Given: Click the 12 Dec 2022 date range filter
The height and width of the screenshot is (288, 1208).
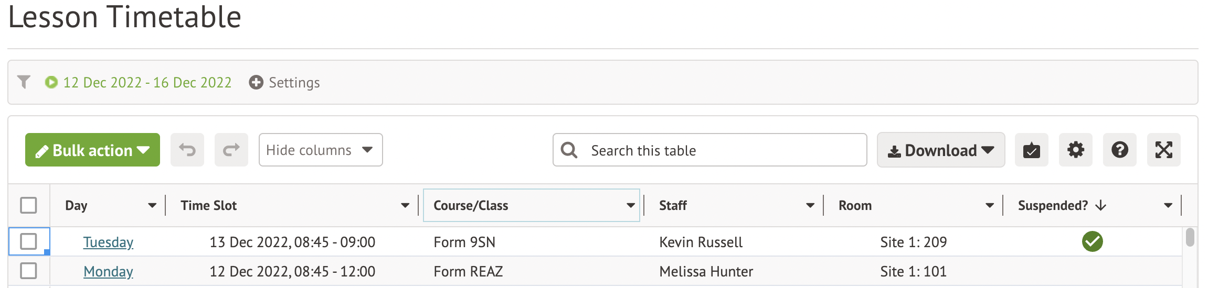Looking at the screenshot, I should (x=147, y=83).
